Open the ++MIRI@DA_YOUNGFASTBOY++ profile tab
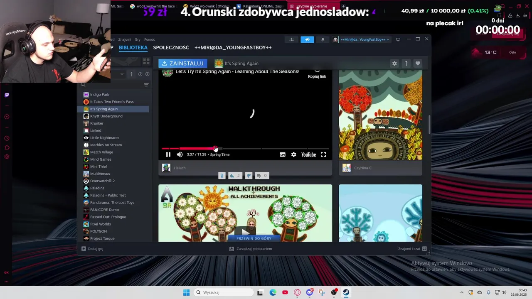The image size is (532, 299). (x=233, y=47)
